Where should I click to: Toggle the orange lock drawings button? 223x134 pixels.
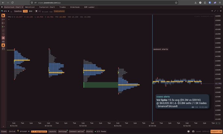tap(3, 45)
